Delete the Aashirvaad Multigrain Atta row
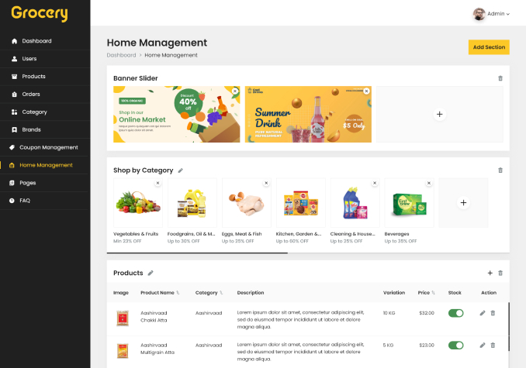 pyautogui.click(x=493, y=346)
